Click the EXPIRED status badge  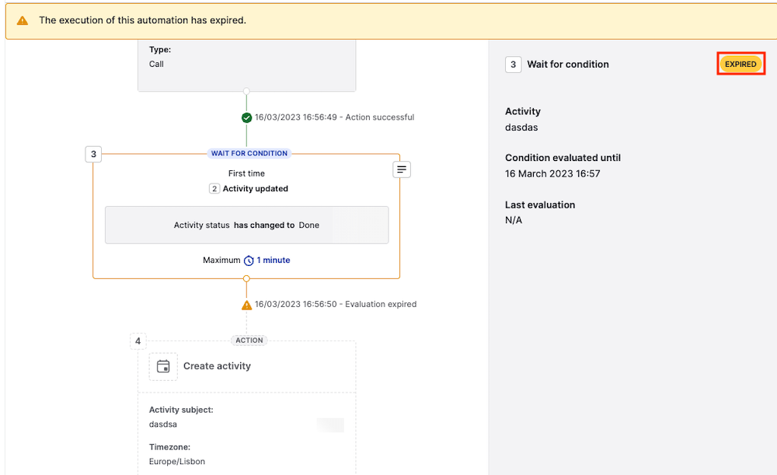[x=739, y=64]
